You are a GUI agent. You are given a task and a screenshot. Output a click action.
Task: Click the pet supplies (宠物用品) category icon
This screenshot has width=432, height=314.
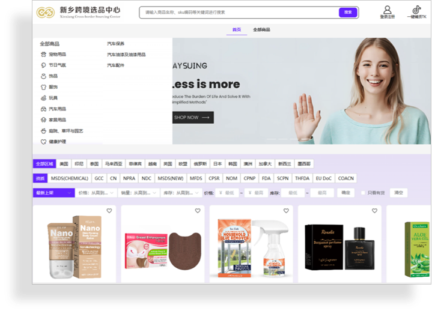tap(43, 55)
